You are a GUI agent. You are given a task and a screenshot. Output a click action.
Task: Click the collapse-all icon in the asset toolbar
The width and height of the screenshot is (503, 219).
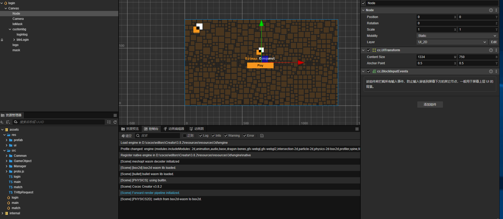click(109, 122)
